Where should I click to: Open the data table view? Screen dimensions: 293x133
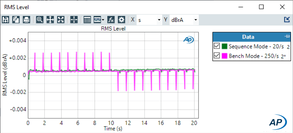pos(87,20)
